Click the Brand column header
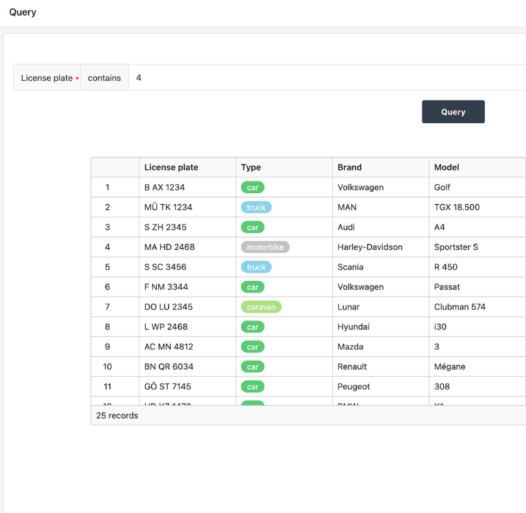Viewport: 526px width, 513px height. point(381,167)
